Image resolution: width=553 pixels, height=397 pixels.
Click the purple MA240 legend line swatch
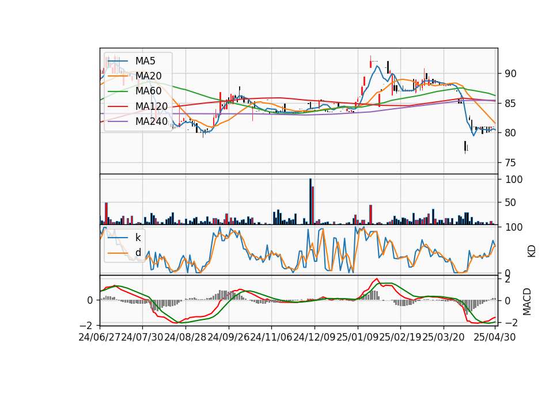pos(118,121)
